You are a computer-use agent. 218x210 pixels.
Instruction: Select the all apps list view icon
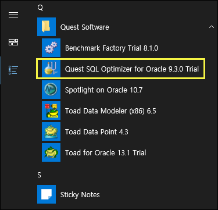pyautogui.click(x=13, y=70)
